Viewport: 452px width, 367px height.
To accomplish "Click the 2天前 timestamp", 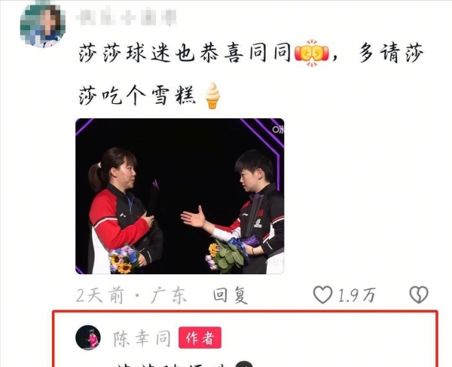I will click(x=100, y=295).
